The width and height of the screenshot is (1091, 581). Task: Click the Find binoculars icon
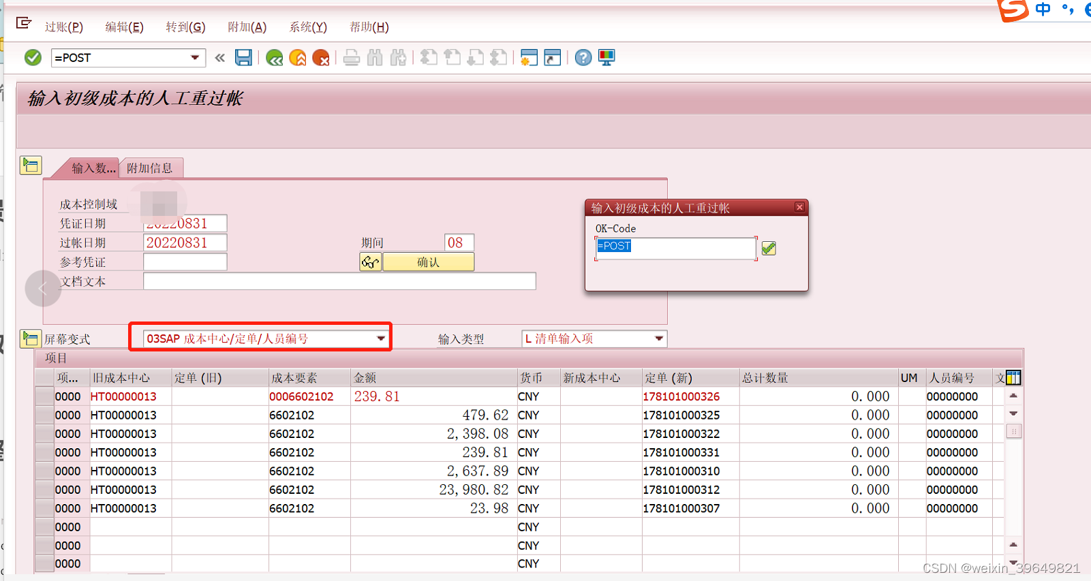[375, 58]
